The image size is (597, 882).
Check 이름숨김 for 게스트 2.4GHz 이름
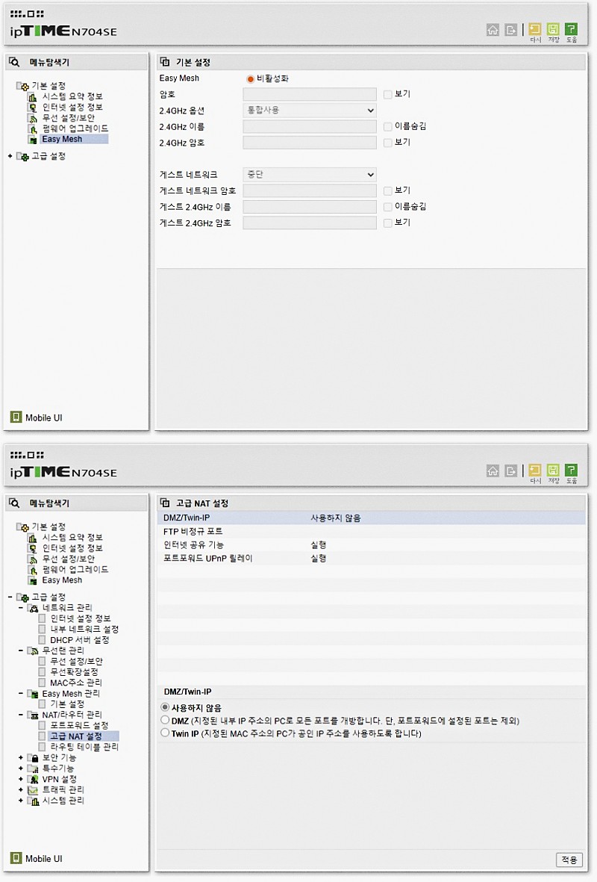point(387,206)
